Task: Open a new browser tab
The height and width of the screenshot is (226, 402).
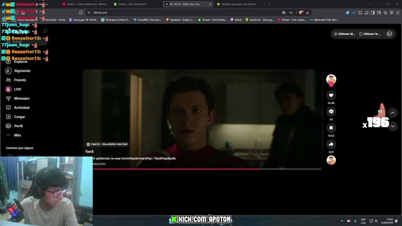Action: [269, 4]
